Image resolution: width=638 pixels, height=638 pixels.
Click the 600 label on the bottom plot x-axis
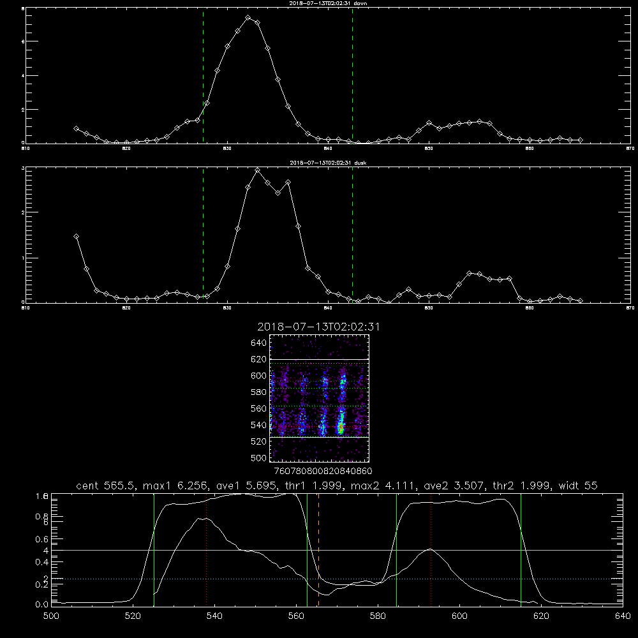click(460, 616)
